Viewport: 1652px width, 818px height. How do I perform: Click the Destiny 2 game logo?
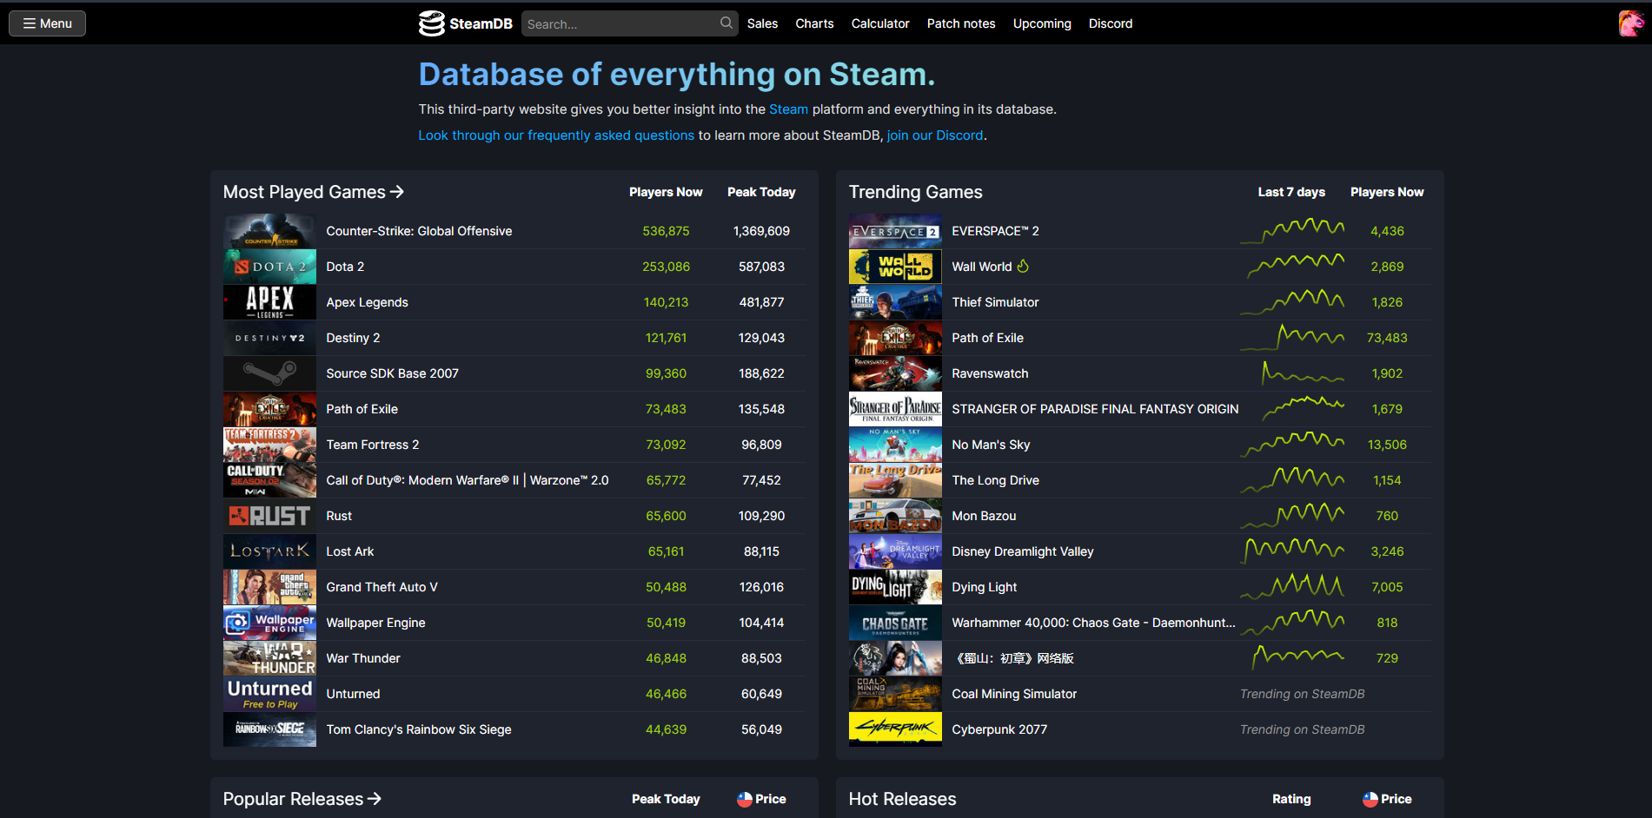click(x=269, y=338)
